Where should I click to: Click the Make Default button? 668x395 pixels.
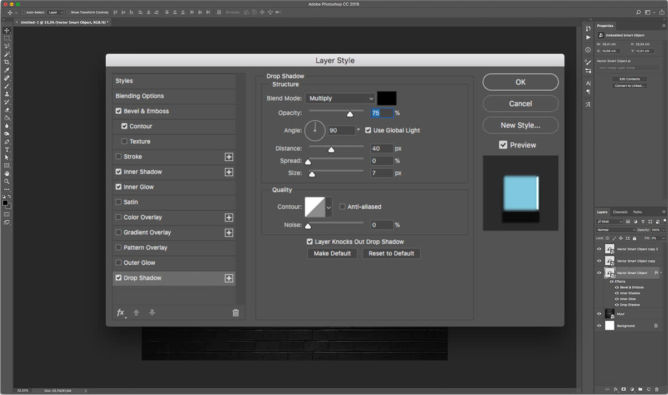pos(332,254)
